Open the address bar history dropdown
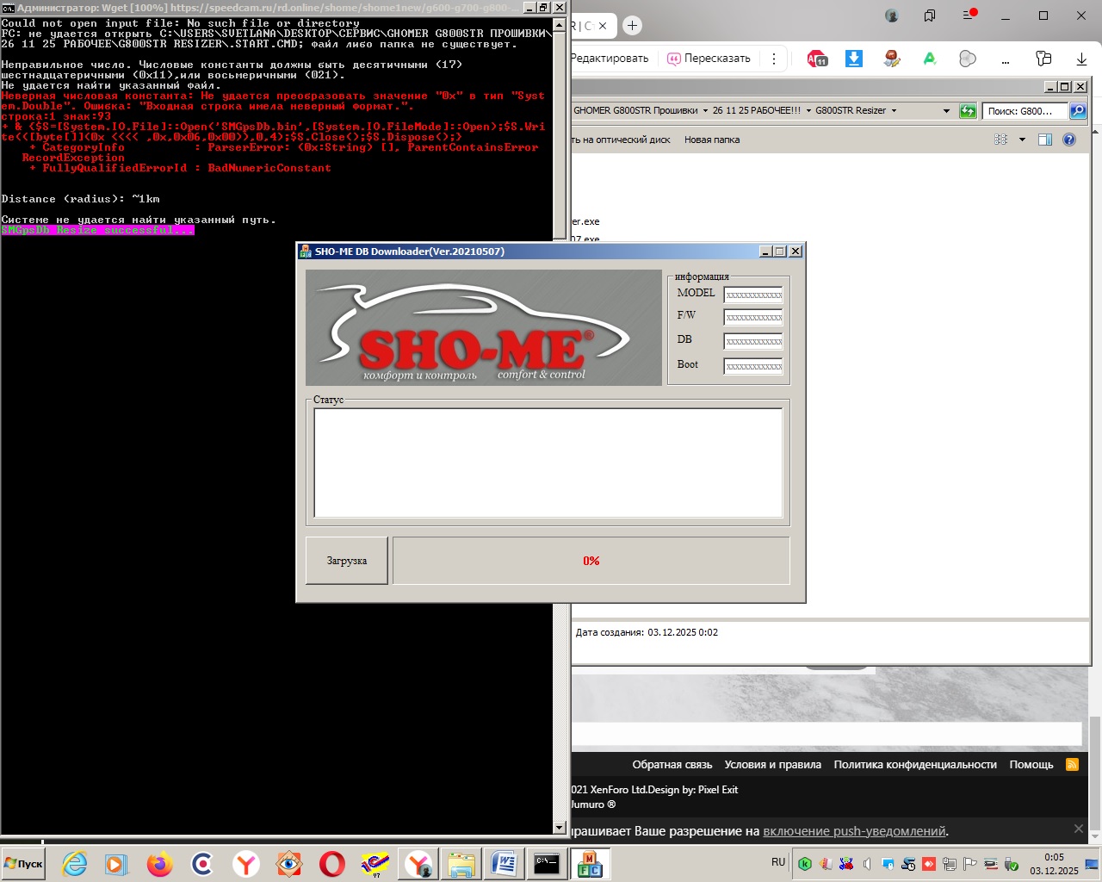The image size is (1102, 882). point(946,111)
